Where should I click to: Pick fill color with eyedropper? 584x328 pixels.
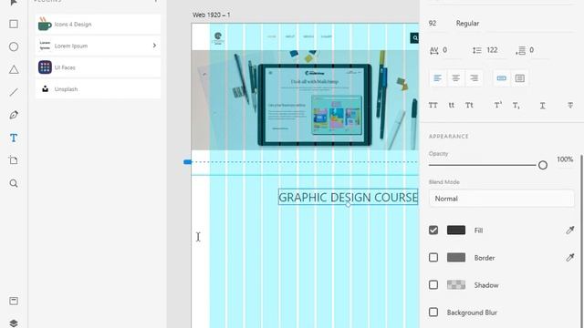pyautogui.click(x=569, y=231)
